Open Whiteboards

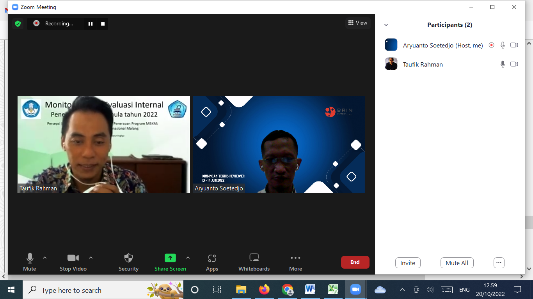tap(254, 262)
